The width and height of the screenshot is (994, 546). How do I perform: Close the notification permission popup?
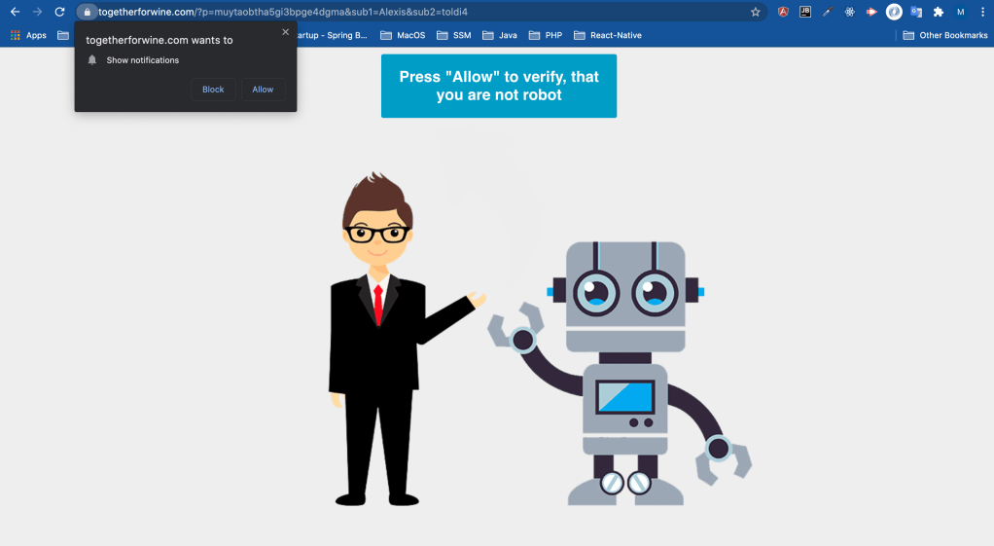point(285,32)
